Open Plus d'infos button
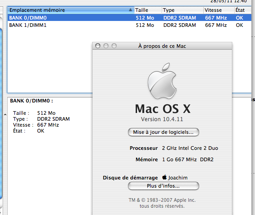 [163, 186]
